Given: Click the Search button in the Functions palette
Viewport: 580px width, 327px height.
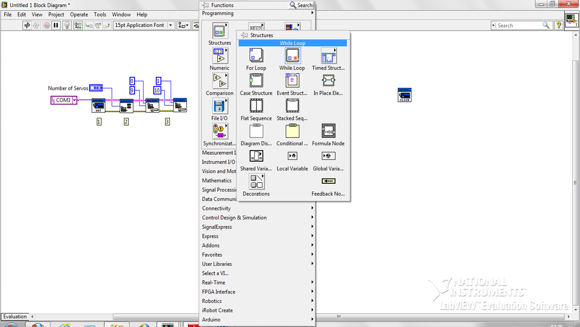Looking at the screenshot, I should (x=301, y=5).
